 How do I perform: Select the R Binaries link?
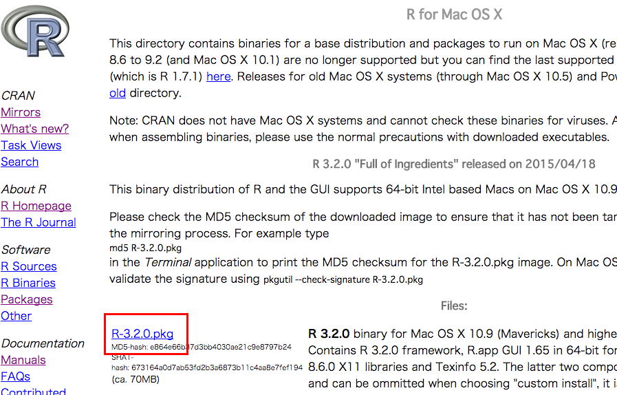click(28, 283)
